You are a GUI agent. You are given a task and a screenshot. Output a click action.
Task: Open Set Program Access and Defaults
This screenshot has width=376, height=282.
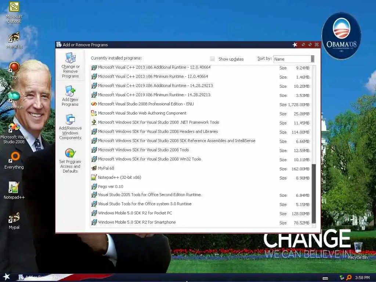pyautogui.click(x=70, y=160)
